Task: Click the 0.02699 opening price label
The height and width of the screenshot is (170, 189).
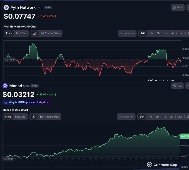Action: coord(8,159)
